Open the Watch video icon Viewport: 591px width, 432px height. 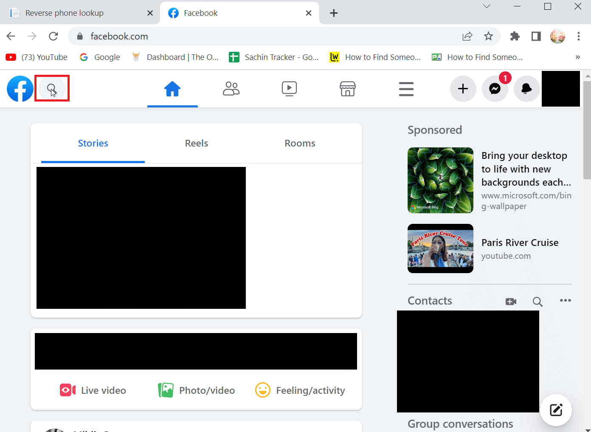[x=289, y=89]
